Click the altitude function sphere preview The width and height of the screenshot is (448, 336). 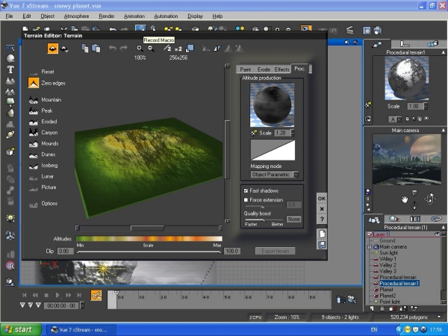click(x=272, y=105)
